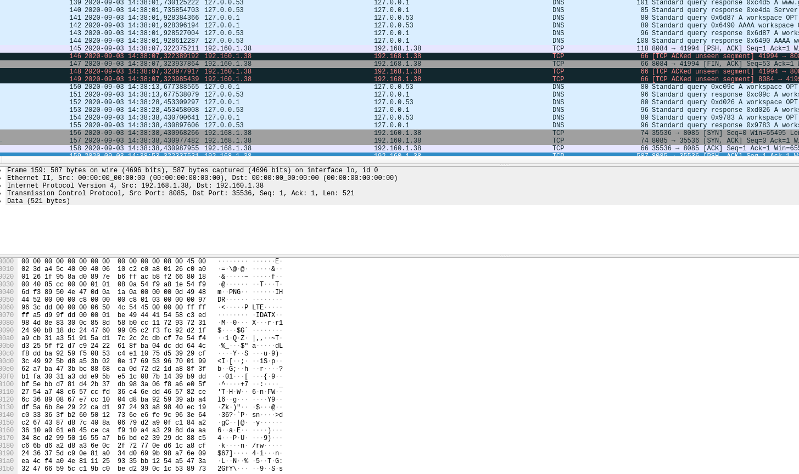Click the splitter handle above the bytes pane
799x474 pixels.
pyautogui.click(x=504, y=255)
